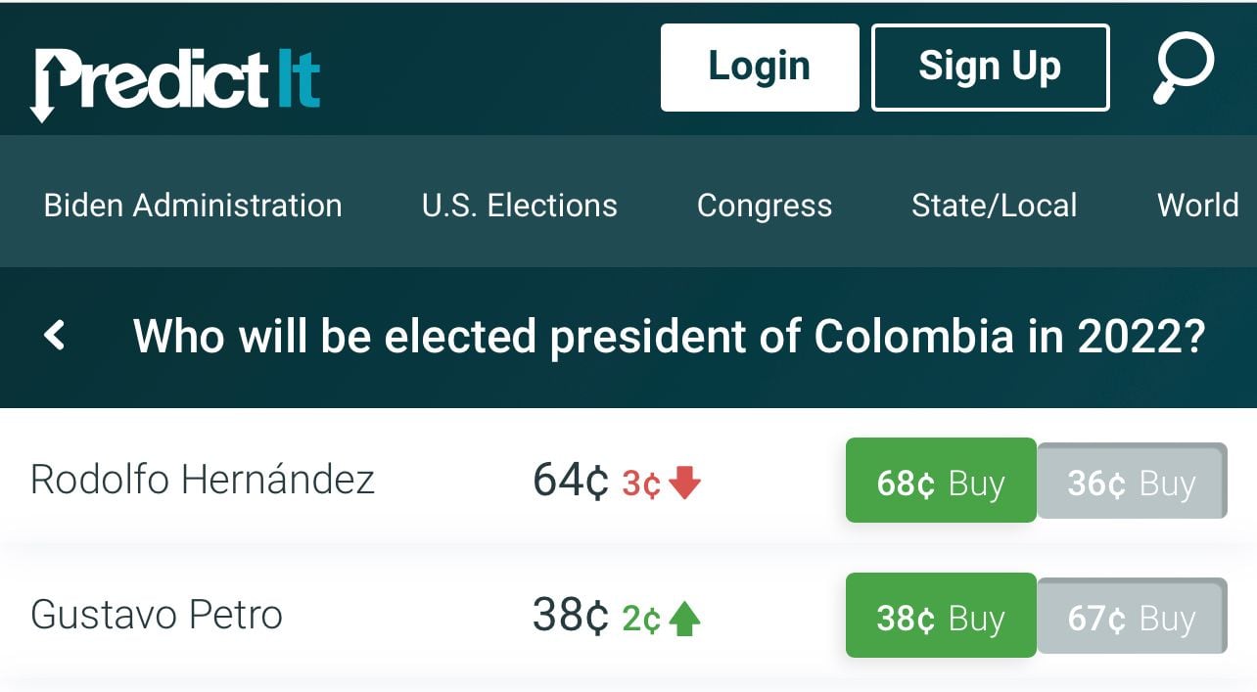Buy No shares for Rodolfo Hernández at 36¢

1132,481
